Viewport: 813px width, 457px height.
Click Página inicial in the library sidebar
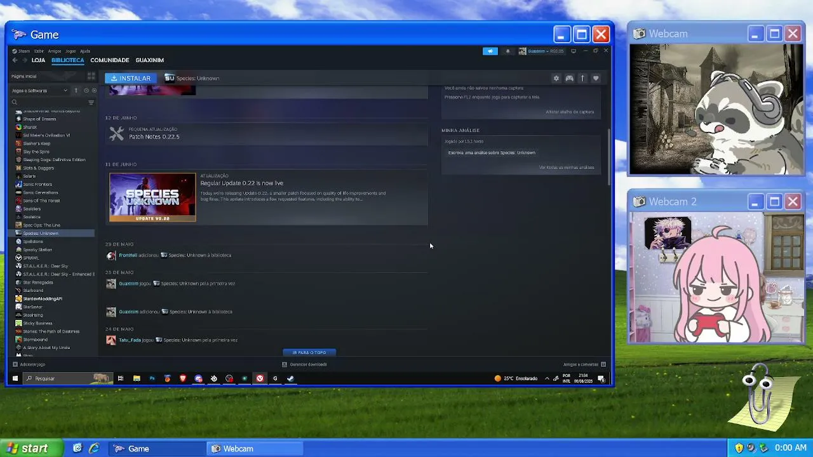pos(24,76)
